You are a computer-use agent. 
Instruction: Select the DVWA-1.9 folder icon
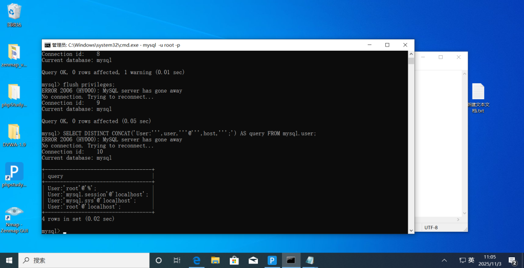coord(14,132)
